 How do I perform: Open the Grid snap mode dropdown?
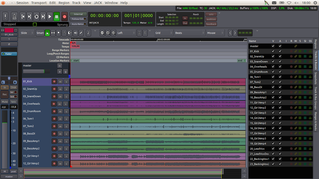[x=164, y=33]
